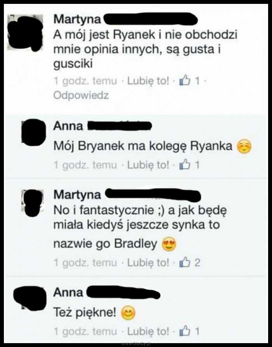
Task: Click thumbs-up icon on Martyna's first comment
Action: pos(185,81)
